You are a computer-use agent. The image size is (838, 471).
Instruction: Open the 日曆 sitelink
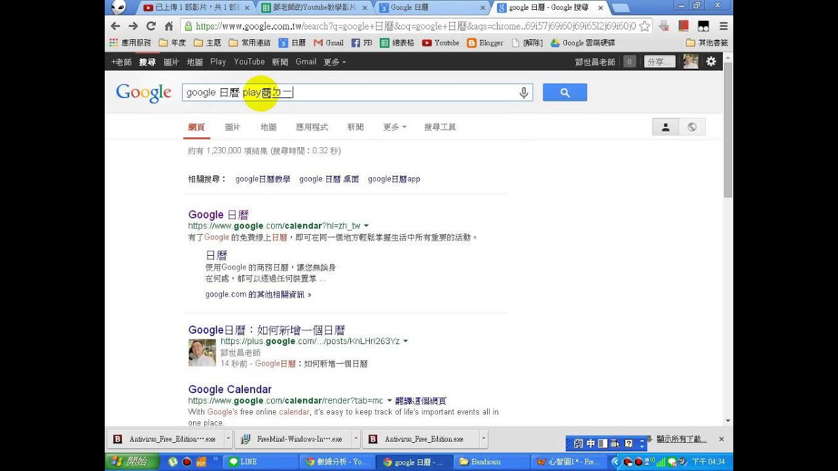216,255
